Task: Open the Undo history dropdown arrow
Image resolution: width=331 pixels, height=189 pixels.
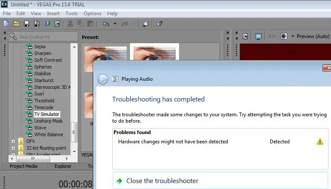Action: [115, 24]
